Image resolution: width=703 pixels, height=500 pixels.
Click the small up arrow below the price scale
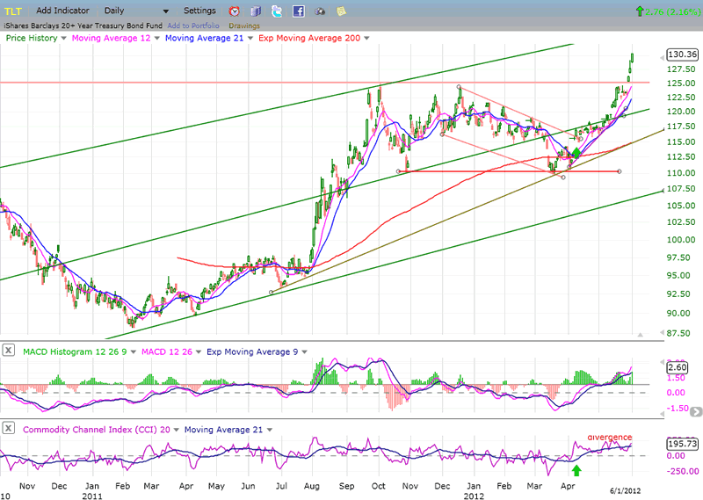coord(641,335)
